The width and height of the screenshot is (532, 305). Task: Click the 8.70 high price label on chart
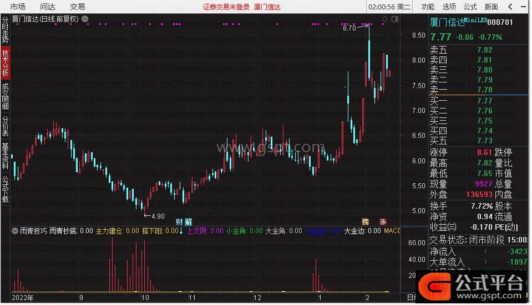coord(349,28)
